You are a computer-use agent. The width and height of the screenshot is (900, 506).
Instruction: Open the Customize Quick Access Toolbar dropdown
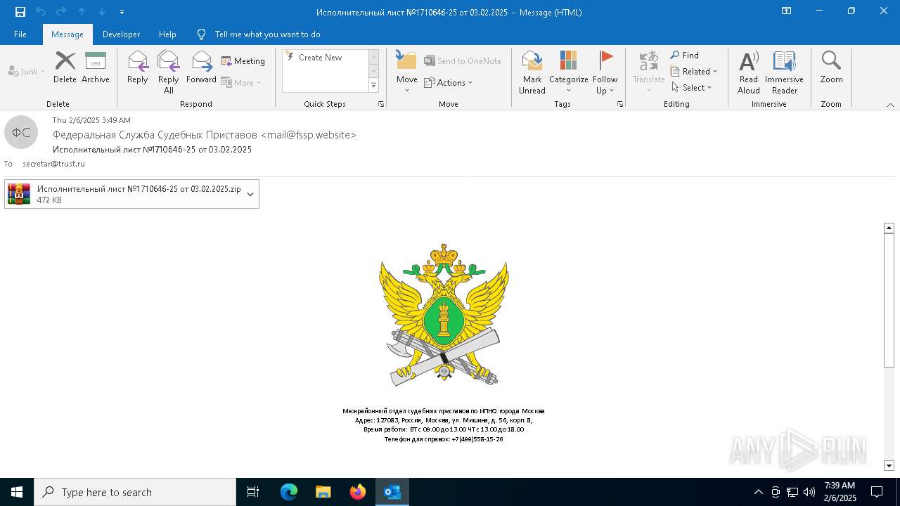coord(122,12)
